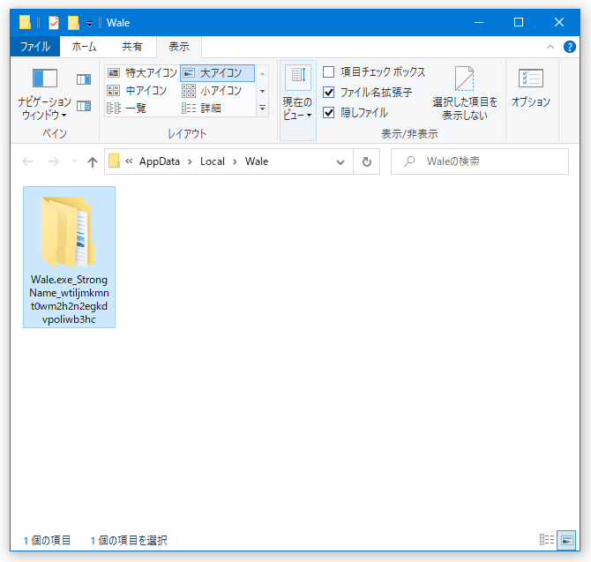
Task: Show hidden path with double chevron
Action: 129,161
